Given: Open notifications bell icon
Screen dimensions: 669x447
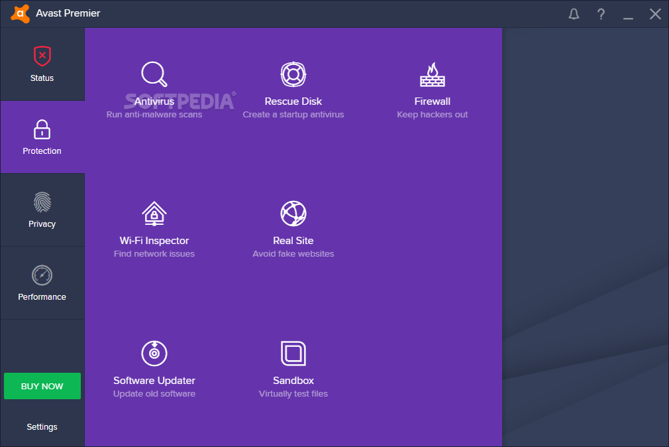Looking at the screenshot, I should tap(574, 14).
